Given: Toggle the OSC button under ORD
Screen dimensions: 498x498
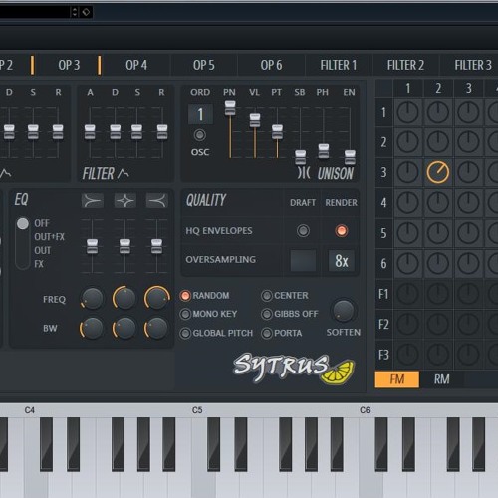Looking at the screenshot, I should coord(199,135).
